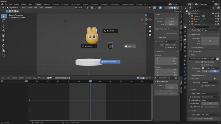221x124 pixels.
Task: Open the Video Codec H.264 dropdown
Action: coord(210,94)
